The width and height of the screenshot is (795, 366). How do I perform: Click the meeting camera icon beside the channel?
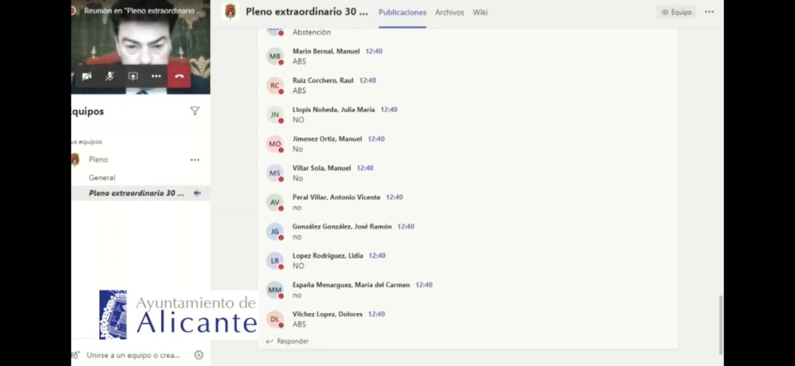pyautogui.click(x=197, y=193)
